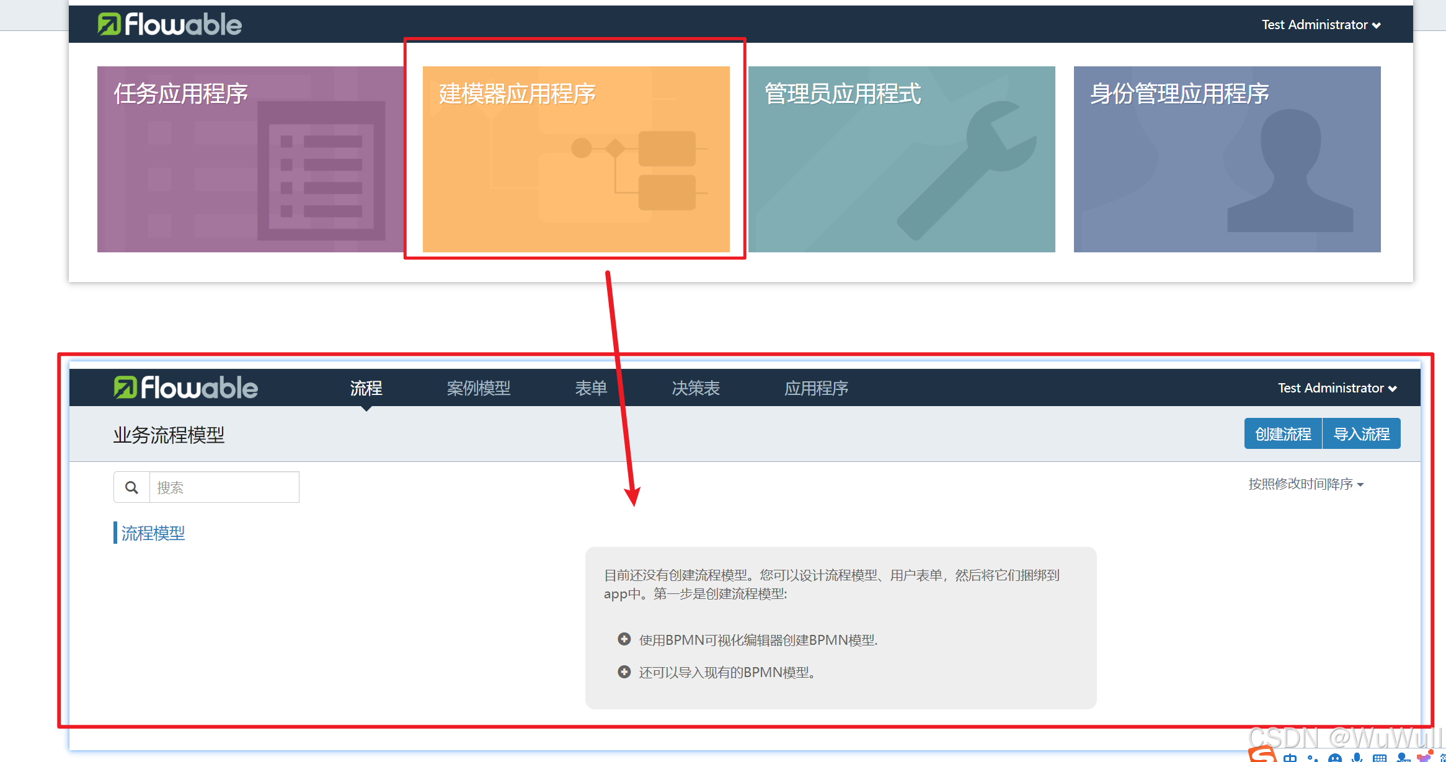Switch to the 案例模型 tab
This screenshot has width=1446, height=762.
click(x=479, y=388)
